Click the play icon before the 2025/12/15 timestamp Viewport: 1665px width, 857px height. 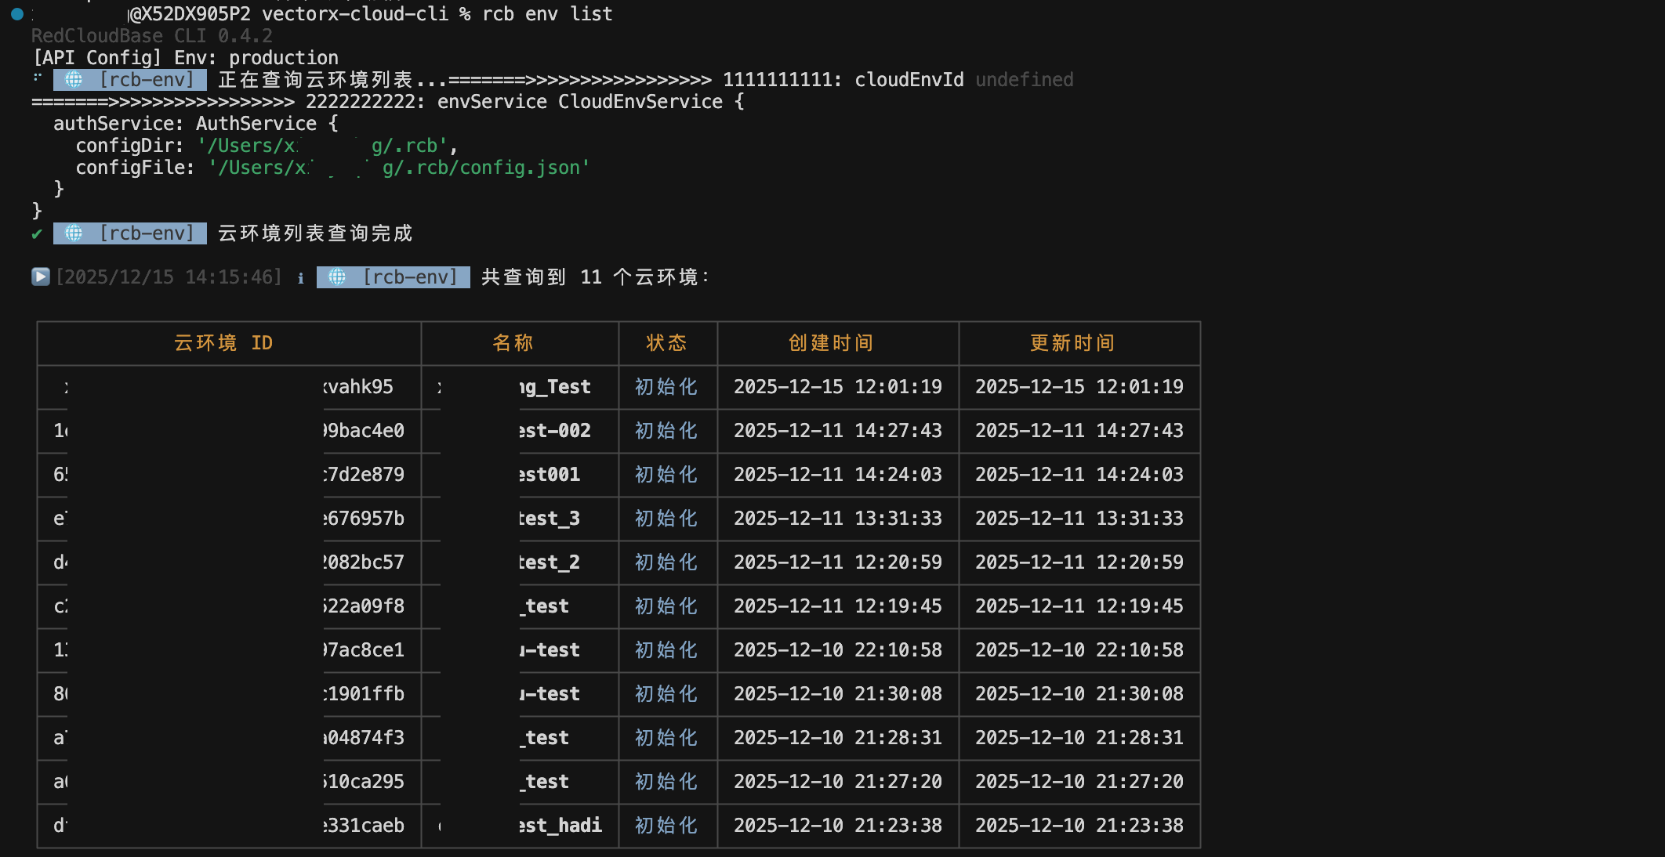coord(41,277)
